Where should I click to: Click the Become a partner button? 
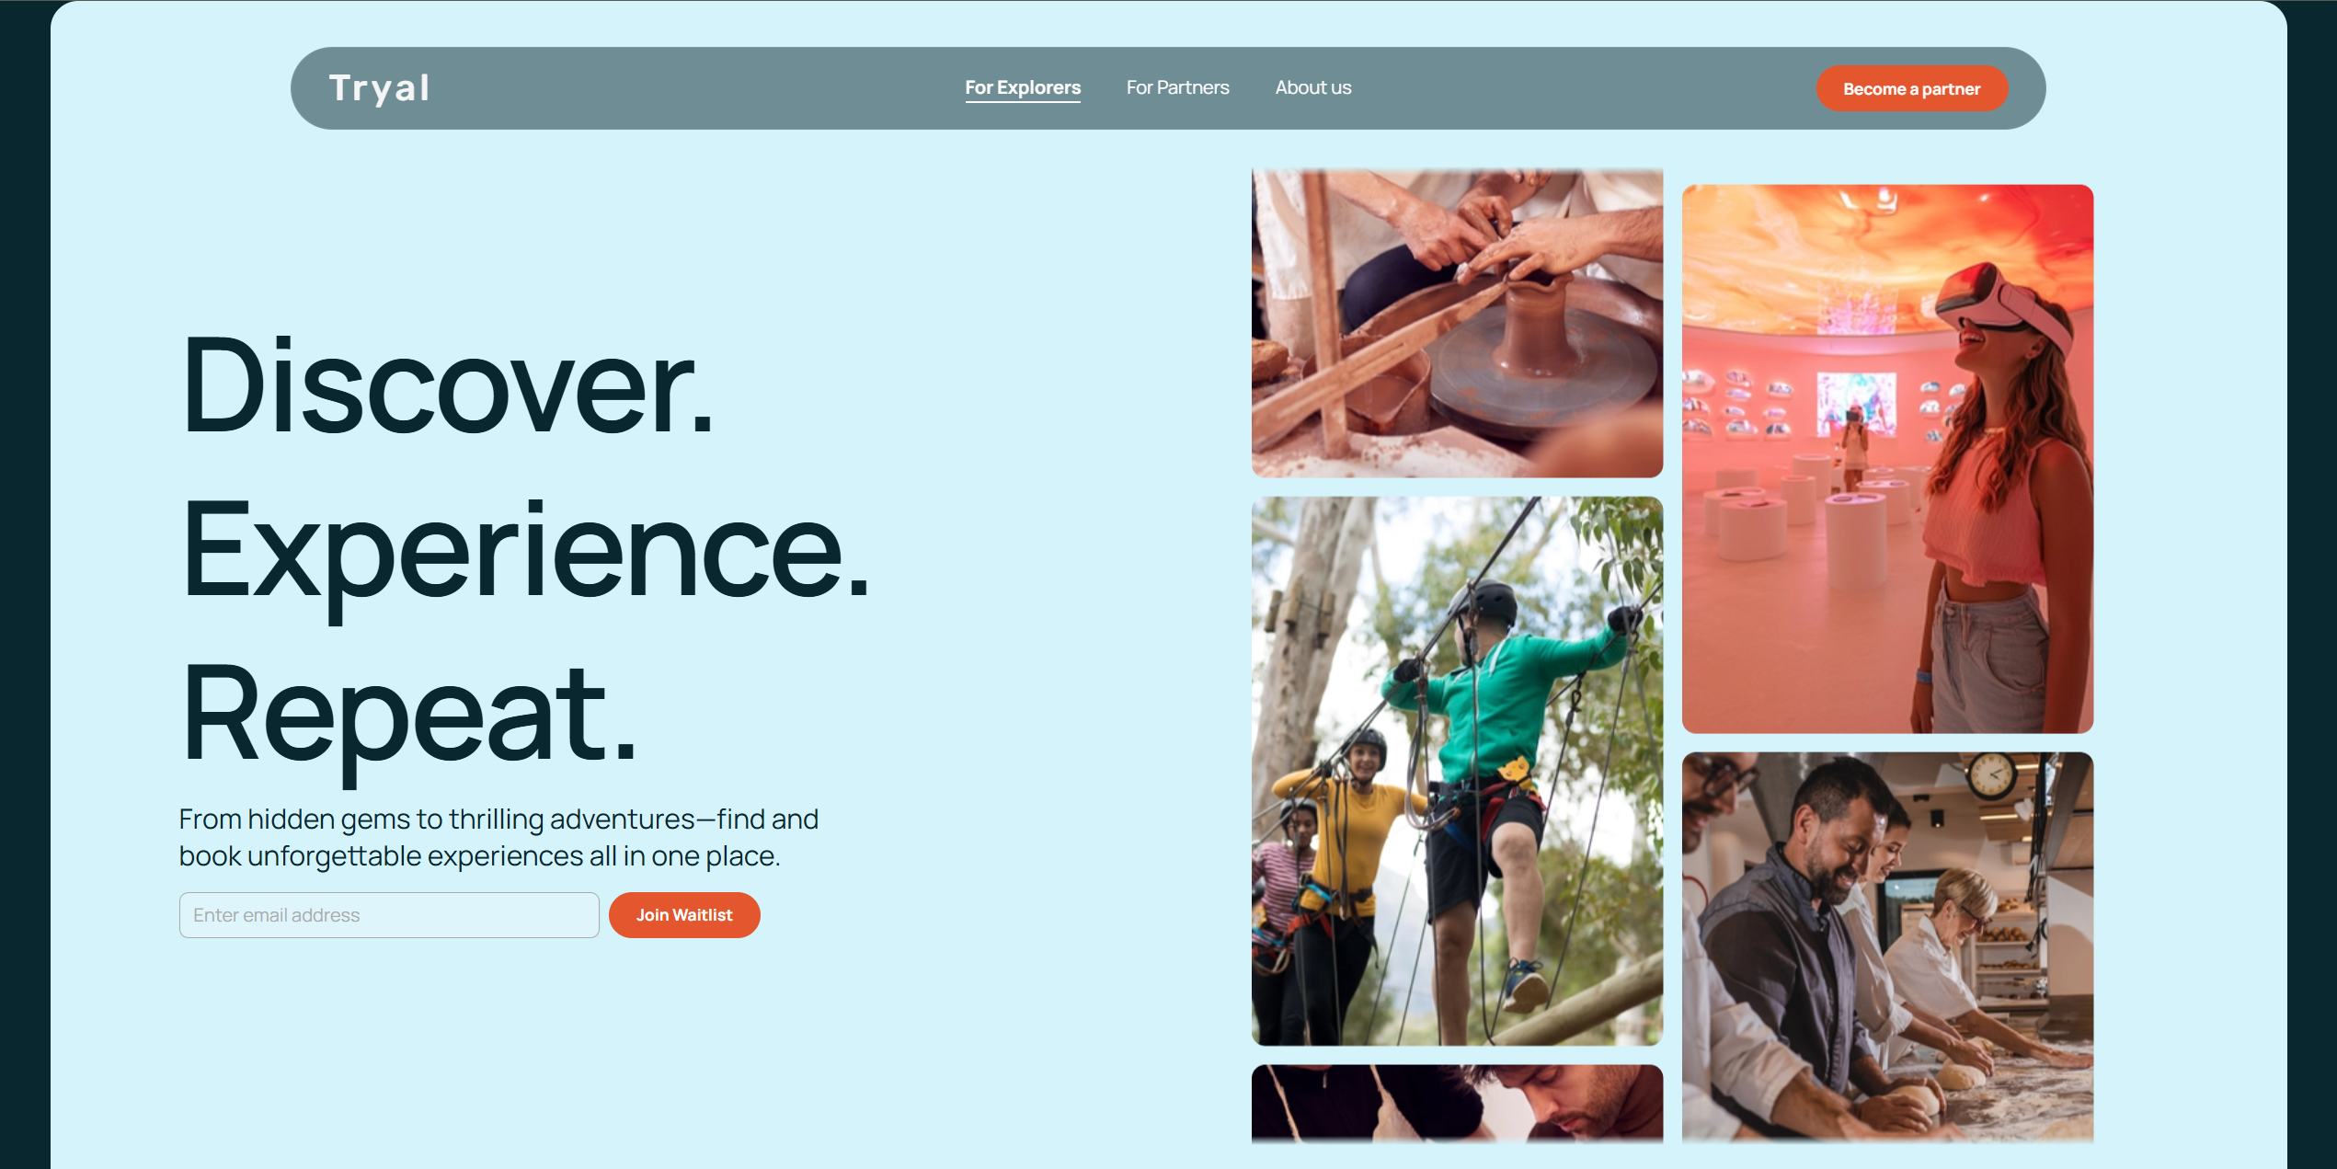click(x=1911, y=89)
